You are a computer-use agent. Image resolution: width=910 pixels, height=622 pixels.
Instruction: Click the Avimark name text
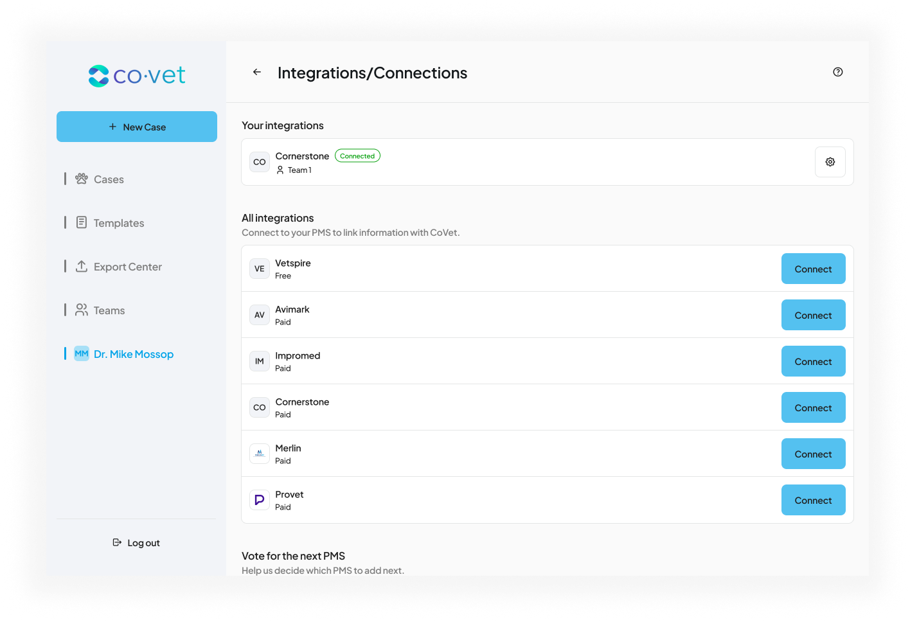pos(292,310)
